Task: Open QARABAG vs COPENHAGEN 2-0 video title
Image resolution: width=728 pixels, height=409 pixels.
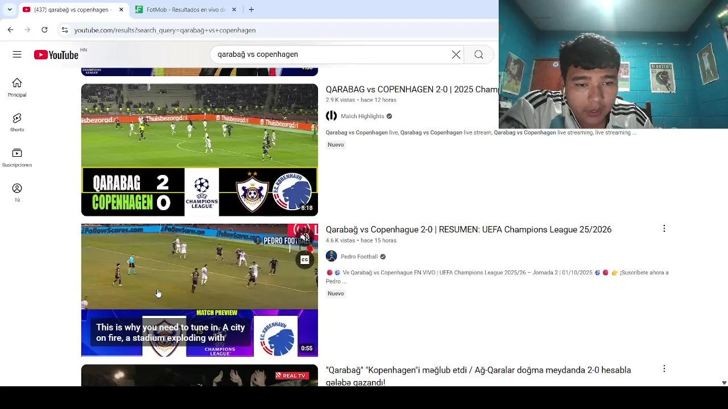Action: pyautogui.click(x=412, y=89)
